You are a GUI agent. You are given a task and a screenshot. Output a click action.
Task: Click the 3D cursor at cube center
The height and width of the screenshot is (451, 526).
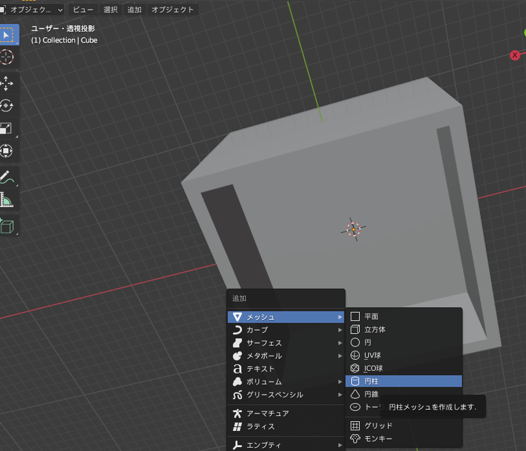click(x=353, y=230)
